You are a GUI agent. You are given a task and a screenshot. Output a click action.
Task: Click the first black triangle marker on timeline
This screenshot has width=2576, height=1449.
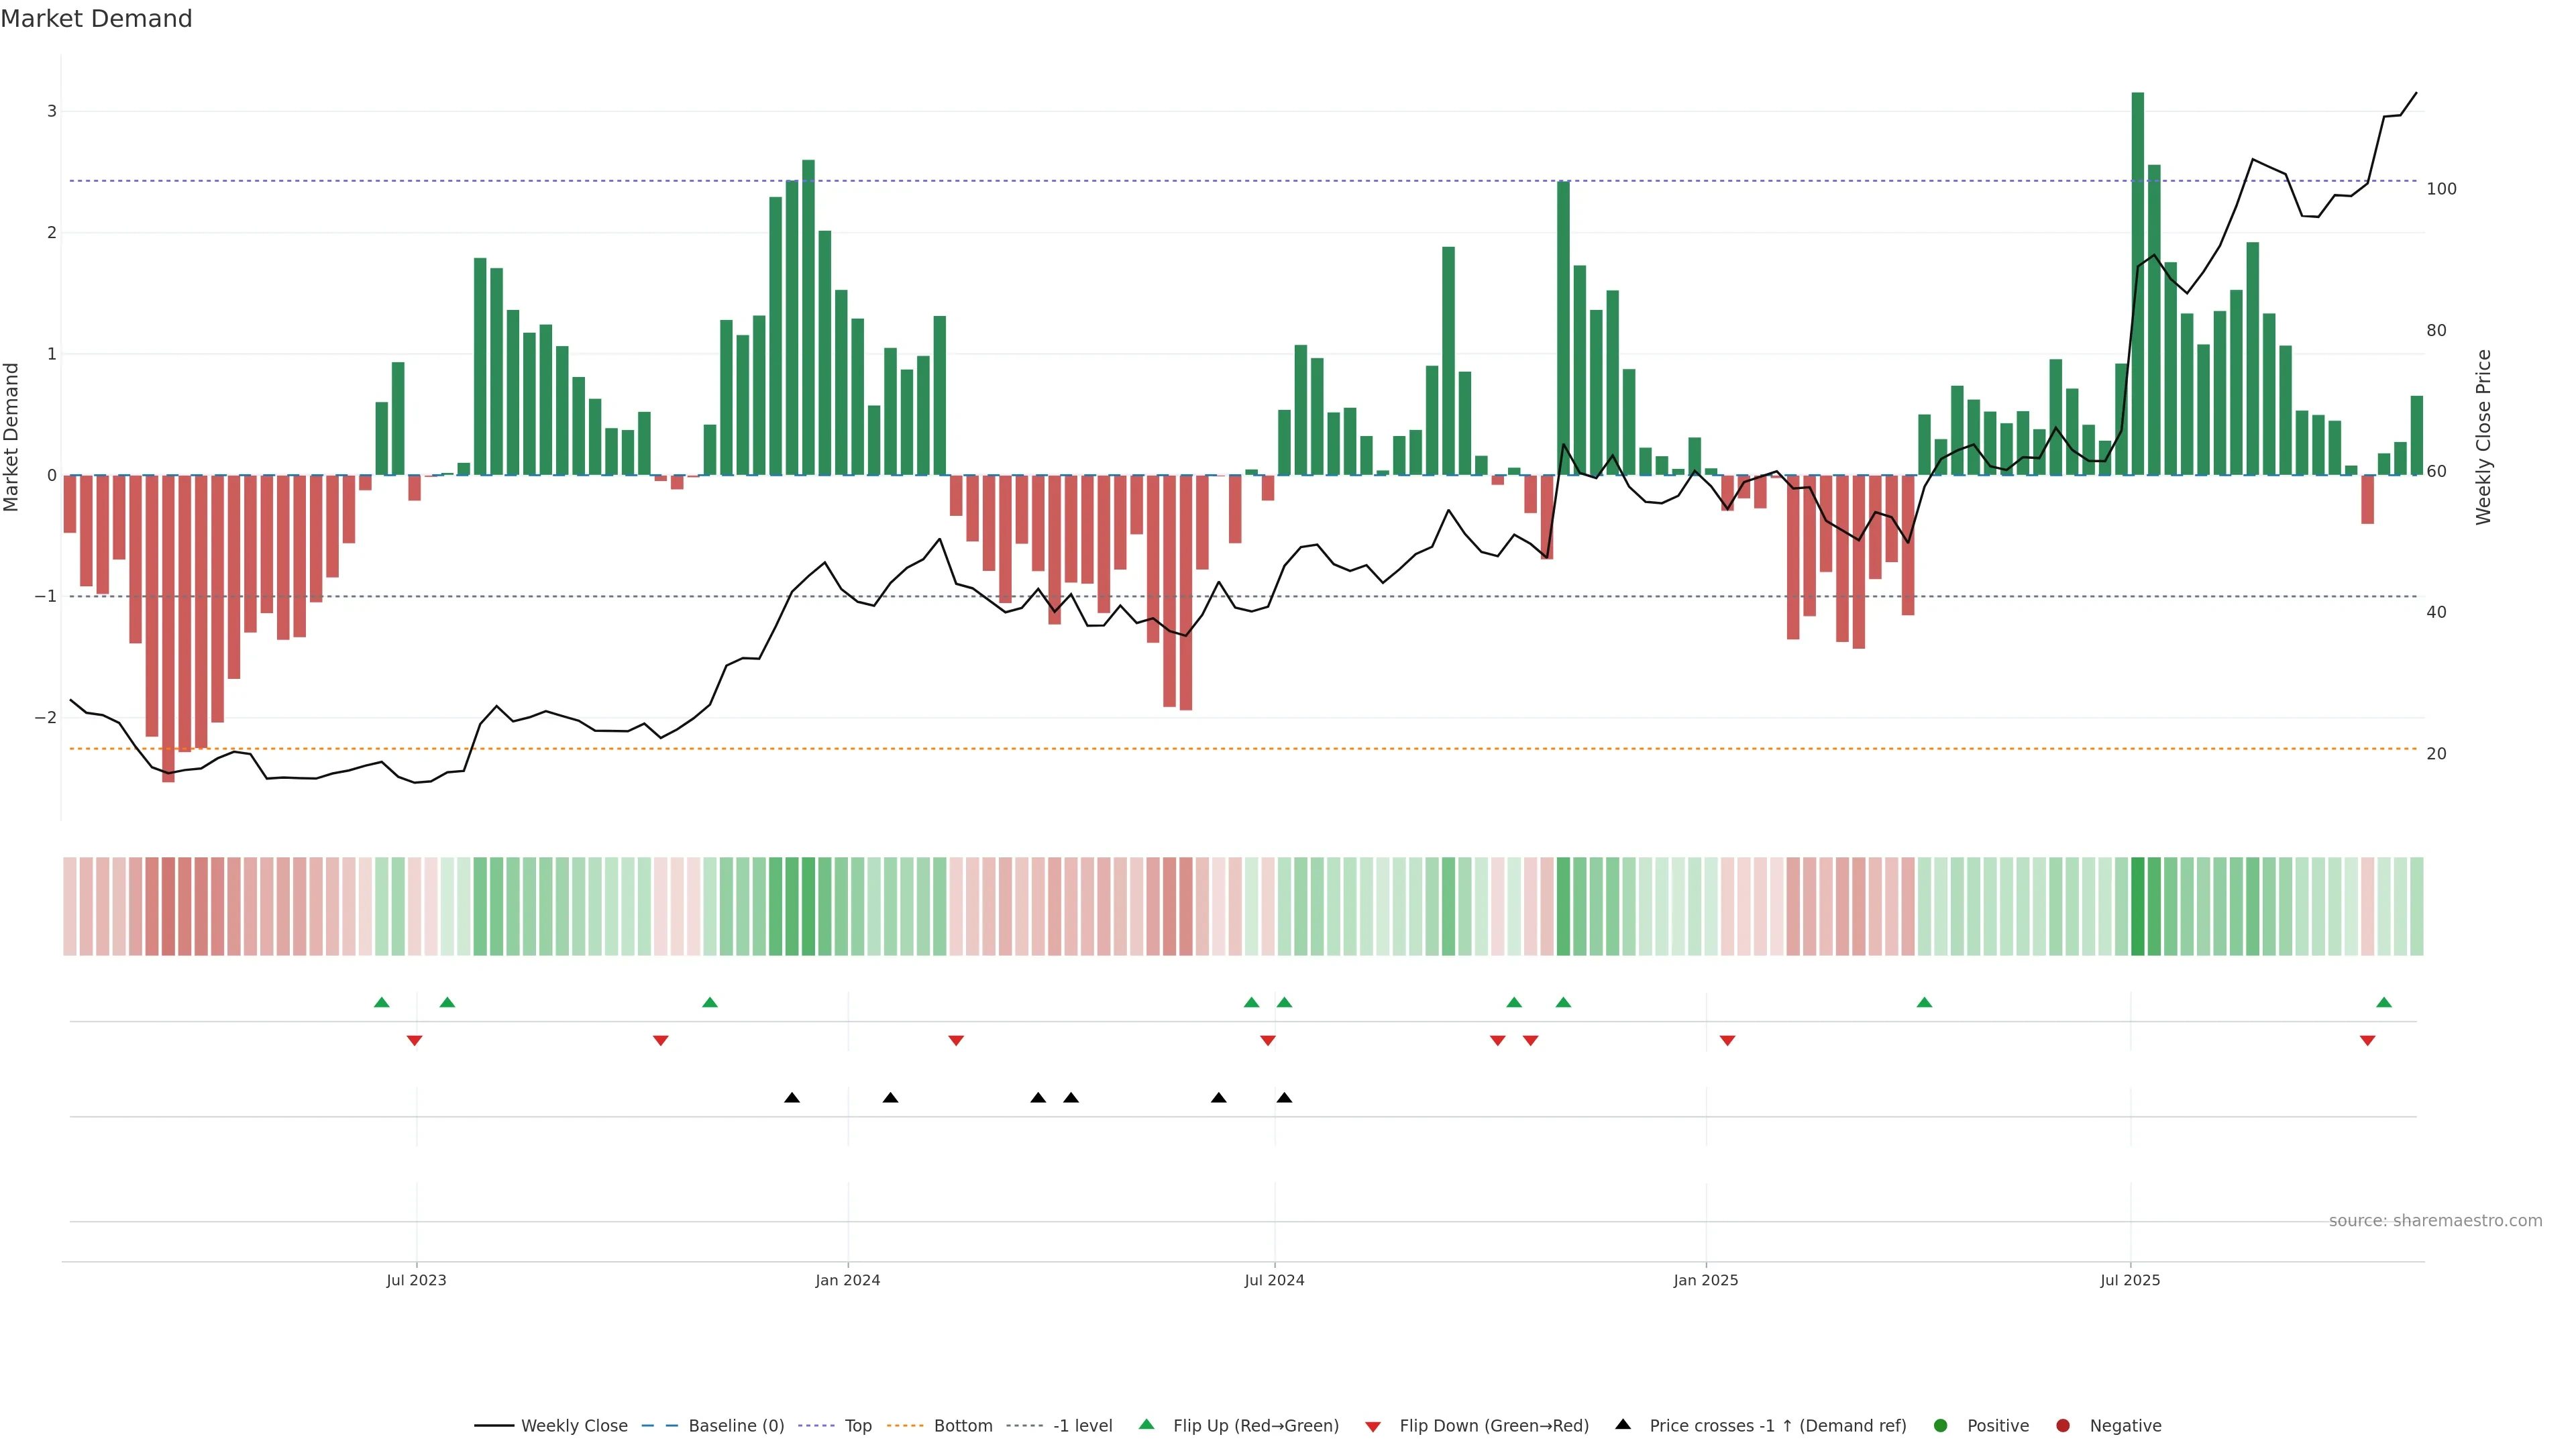[792, 1098]
